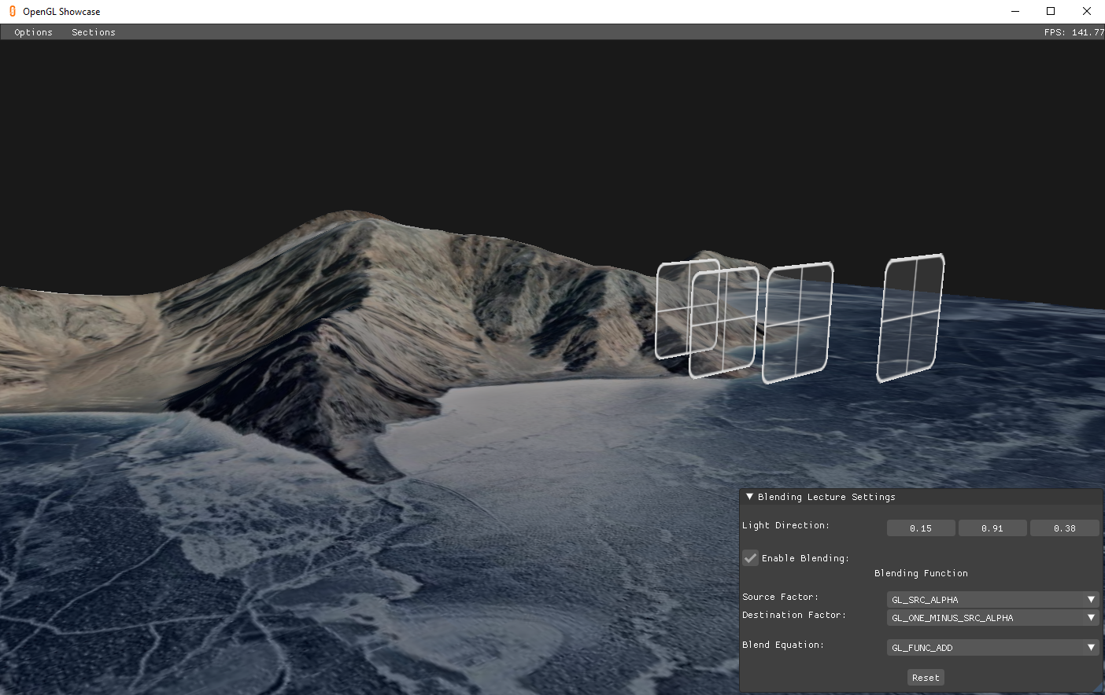Image resolution: width=1105 pixels, height=695 pixels.
Task: Open the Blend Equation dropdown
Action: tap(993, 648)
